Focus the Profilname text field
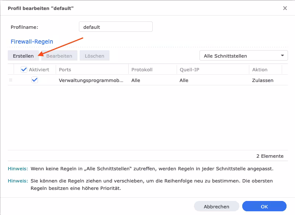Image resolution: width=295 pixels, height=215 pixels. pyautogui.click(x=115, y=27)
